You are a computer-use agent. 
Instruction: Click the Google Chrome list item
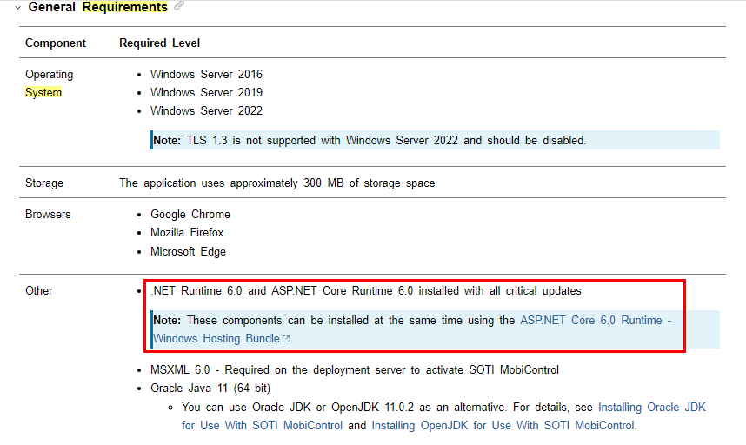(x=190, y=215)
